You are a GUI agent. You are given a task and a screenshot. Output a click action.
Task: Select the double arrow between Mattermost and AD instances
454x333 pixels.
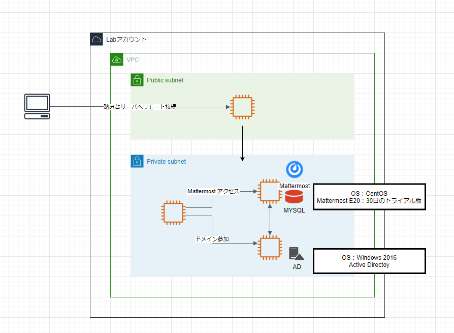pos(270,220)
